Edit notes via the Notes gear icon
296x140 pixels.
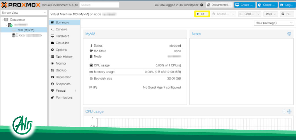(289, 34)
